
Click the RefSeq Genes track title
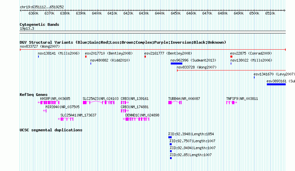[x=33, y=95]
